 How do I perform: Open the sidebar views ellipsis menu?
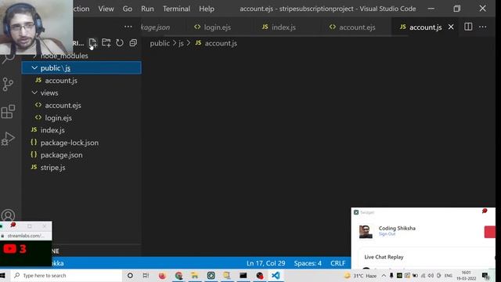[128, 27]
